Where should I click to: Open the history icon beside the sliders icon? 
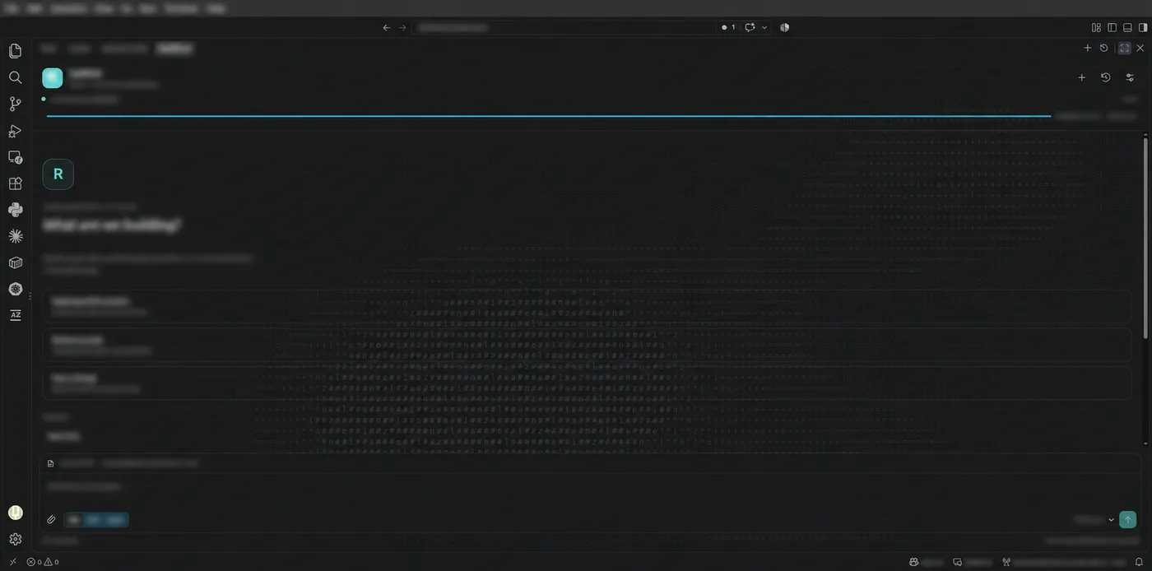pyautogui.click(x=1105, y=77)
